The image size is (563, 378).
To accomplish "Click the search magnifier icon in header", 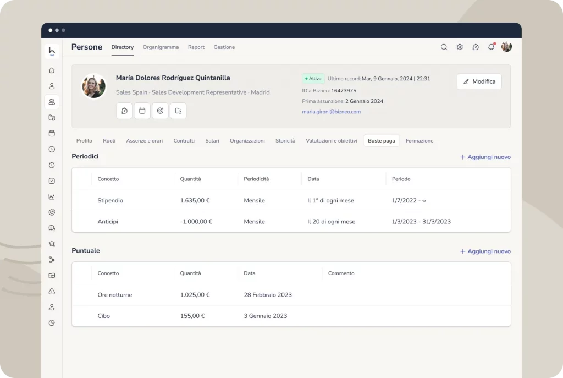I will (444, 47).
